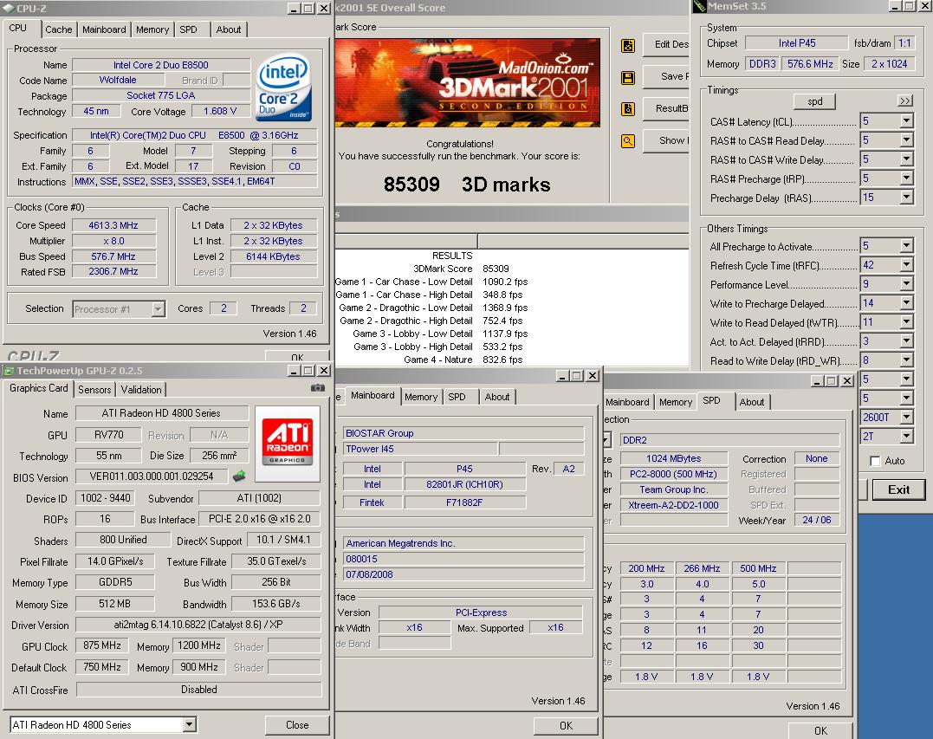The image size is (933, 739).
Task: Switch to the Sensors tab in GPU-Z
Action: [94, 390]
